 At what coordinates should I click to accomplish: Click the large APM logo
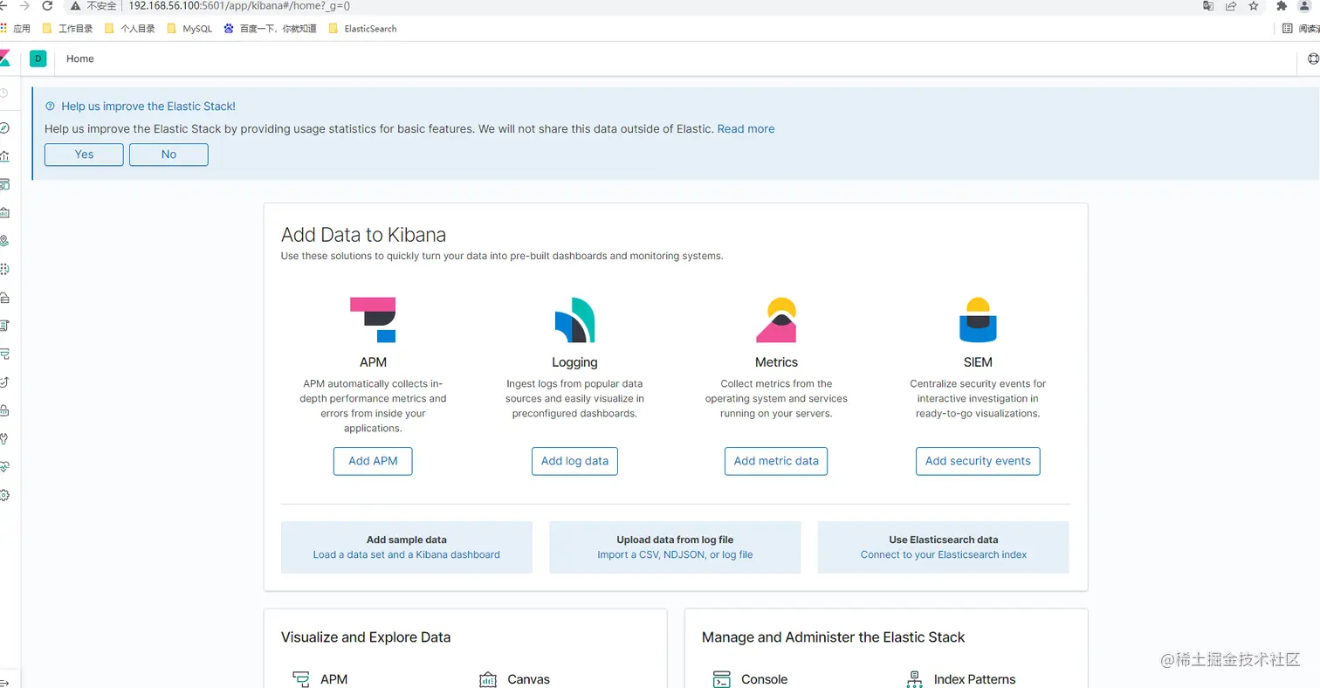373,320
